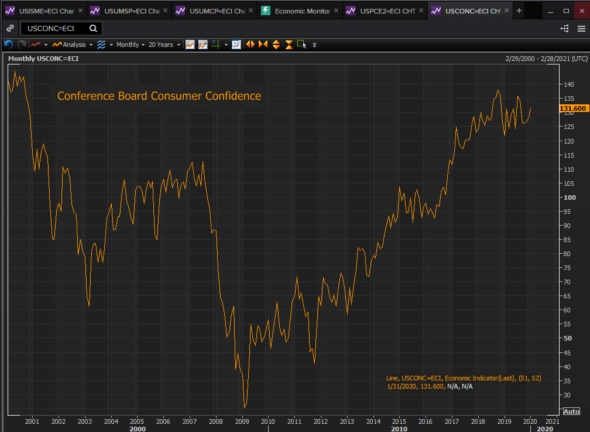Expand crosshair tool dropdown arrow
This screenshot has width=590, height=432.
226,45
